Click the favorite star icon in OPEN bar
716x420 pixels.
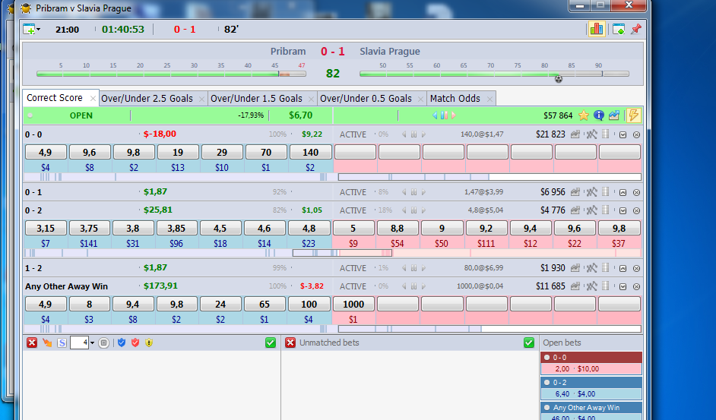pyautogui.click(x=583, y=115)
